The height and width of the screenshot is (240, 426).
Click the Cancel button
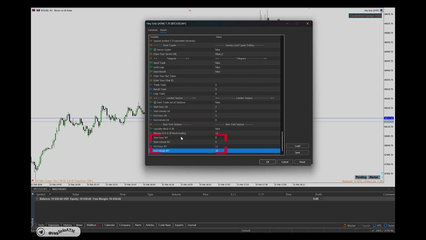(285, 162)
